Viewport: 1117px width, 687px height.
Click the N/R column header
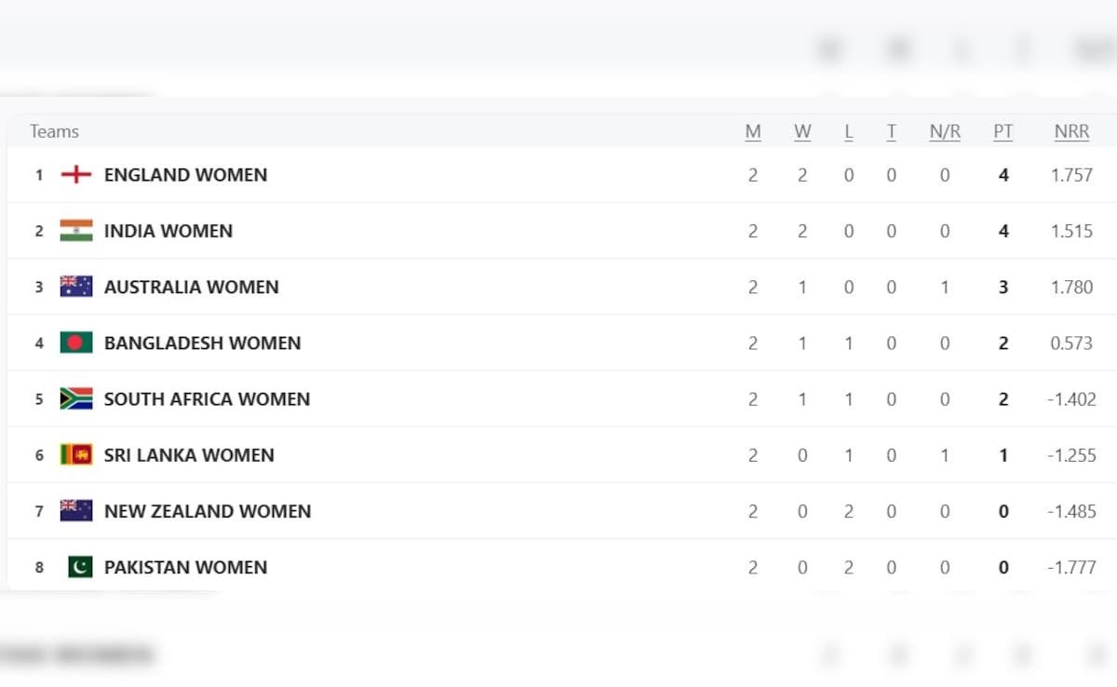(945, 132)
